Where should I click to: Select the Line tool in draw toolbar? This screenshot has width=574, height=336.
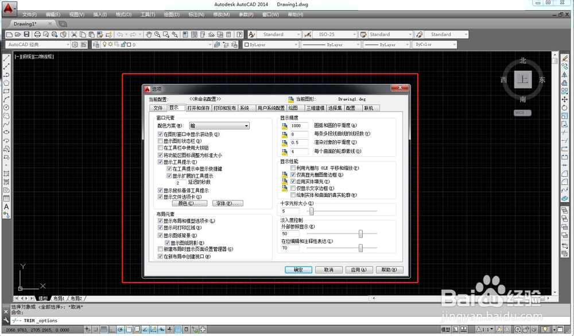point(6,58)
